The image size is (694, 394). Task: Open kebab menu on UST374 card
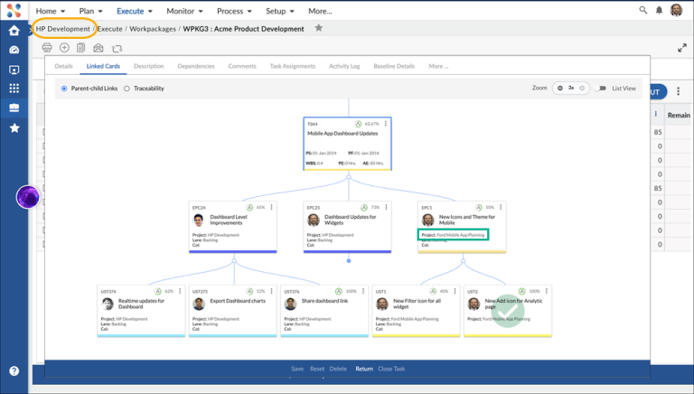coord(180,291)
